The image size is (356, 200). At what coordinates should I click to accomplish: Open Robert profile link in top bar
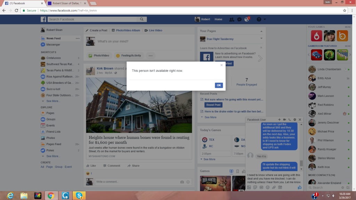(x=203, y=19)
